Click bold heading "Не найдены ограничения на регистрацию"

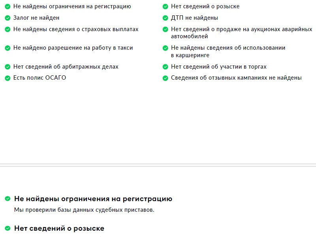coord(93,199)
